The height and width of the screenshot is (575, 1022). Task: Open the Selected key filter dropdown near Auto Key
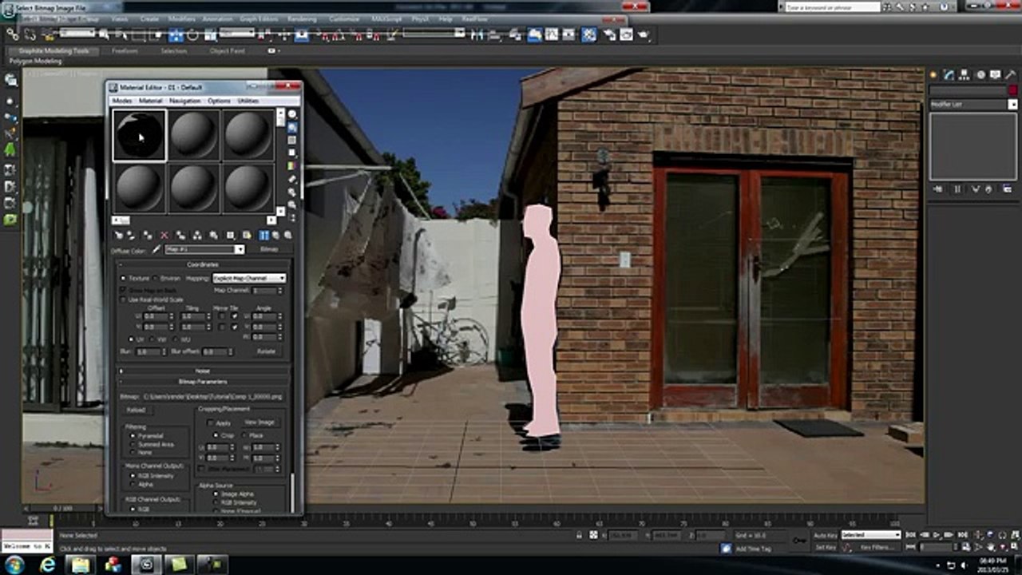(x=870, y=534)
